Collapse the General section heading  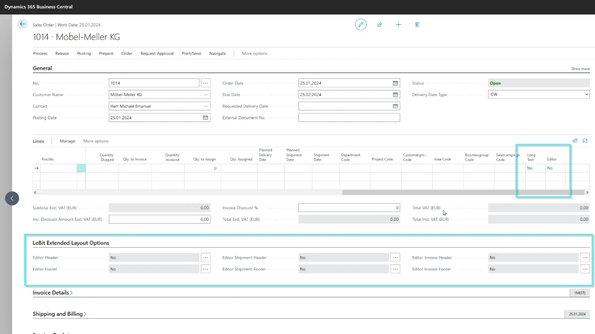click(x=42, y=68)
